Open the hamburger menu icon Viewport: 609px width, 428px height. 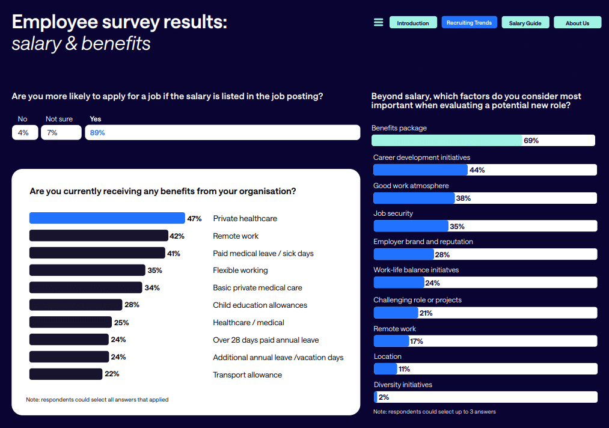[379, 22]
